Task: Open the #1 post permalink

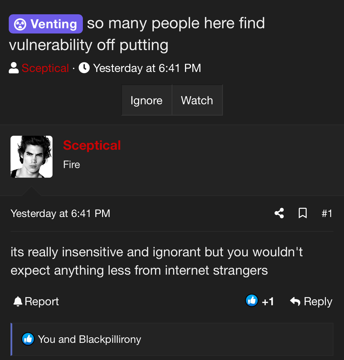Action: coord(327,213)
